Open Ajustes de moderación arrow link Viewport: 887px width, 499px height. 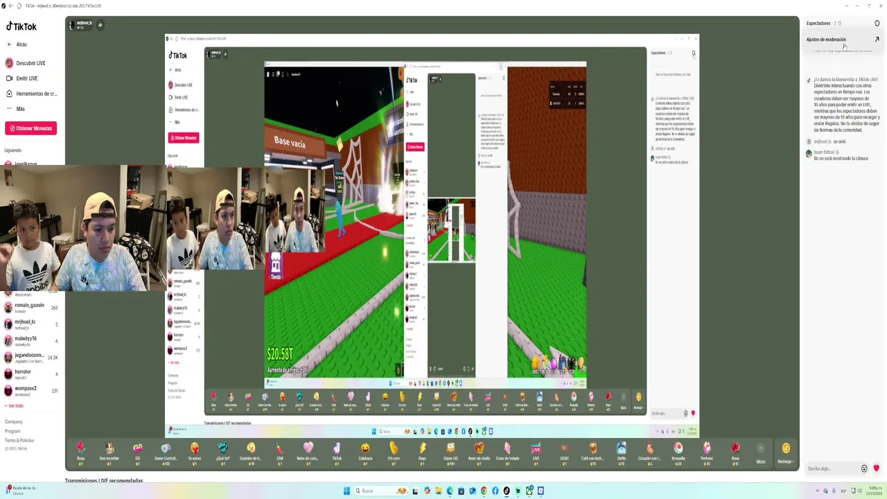coord(877,40)
